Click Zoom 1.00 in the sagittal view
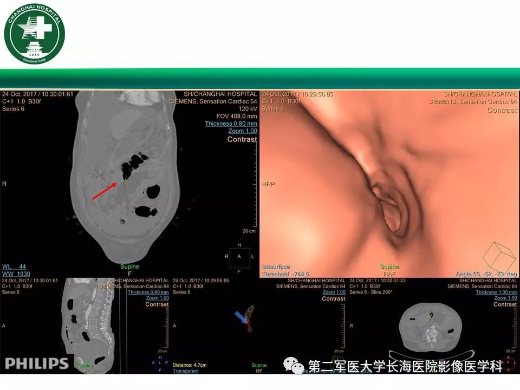520x390 pixels. (x=158, y=298)
